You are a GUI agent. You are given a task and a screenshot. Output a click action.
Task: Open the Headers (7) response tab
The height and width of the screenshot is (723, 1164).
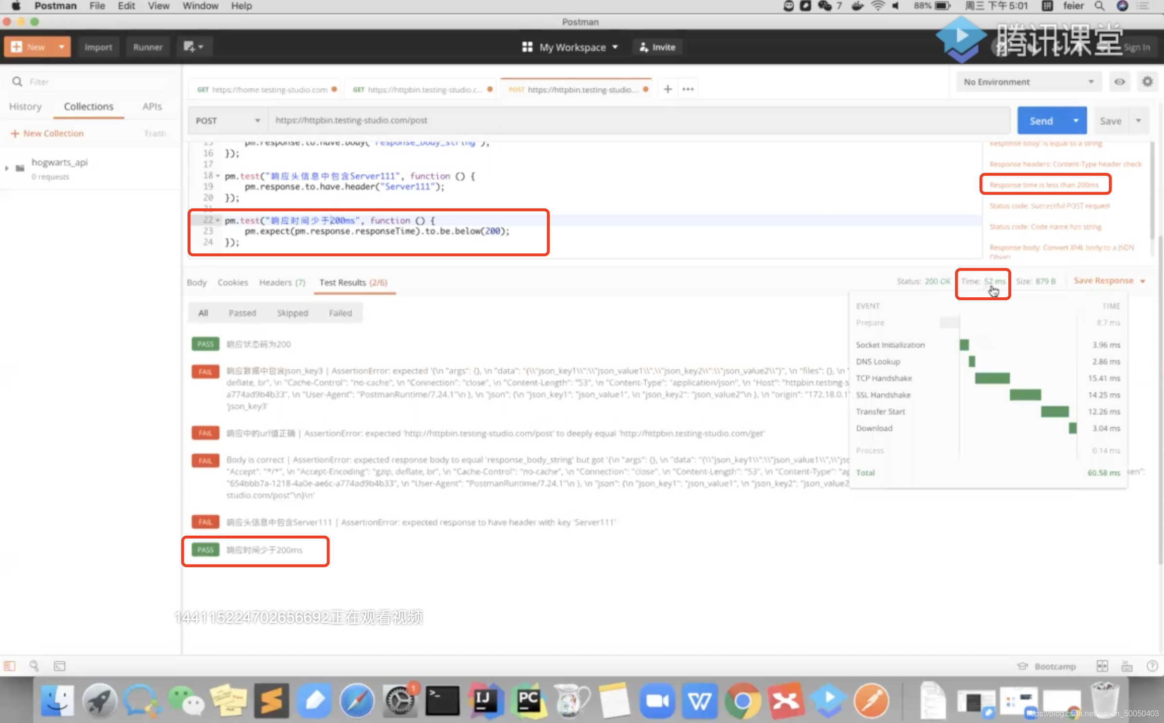tap(282, 283)
